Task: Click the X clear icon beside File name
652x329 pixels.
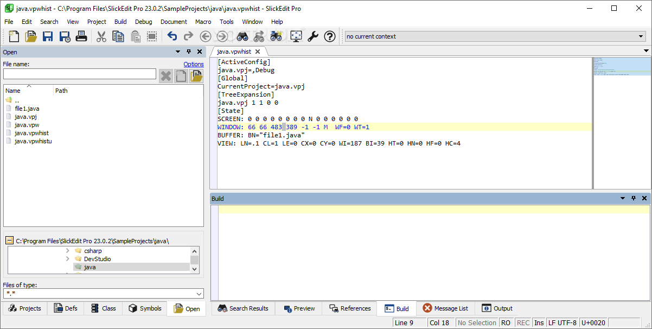Action: 166,76
